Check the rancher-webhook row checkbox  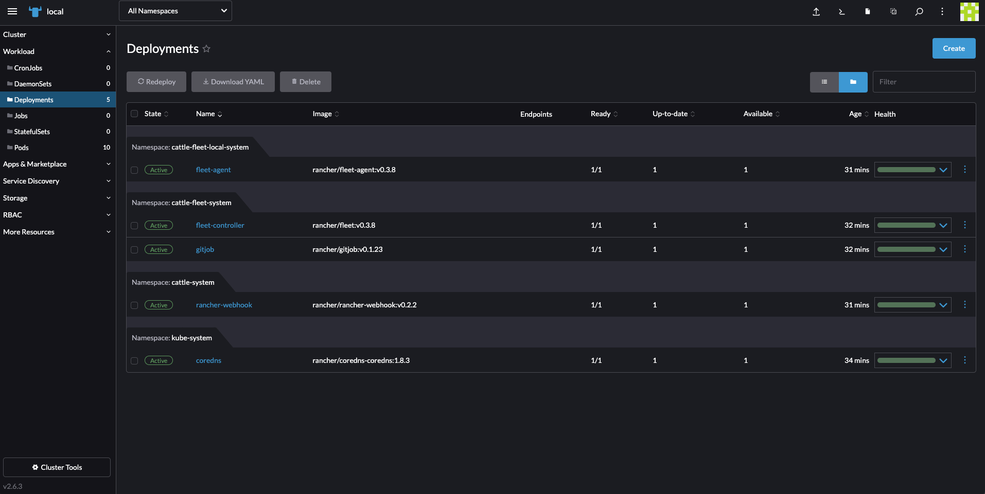coord(134,305)
